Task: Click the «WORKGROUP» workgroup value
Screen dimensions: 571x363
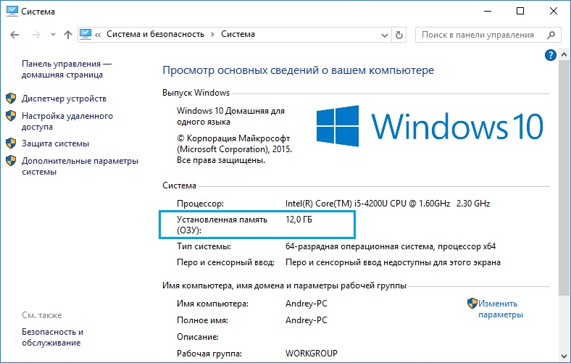Action: pos(312,353)
